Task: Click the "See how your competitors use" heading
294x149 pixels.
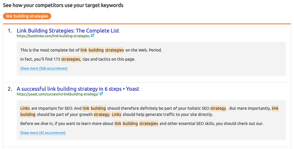Action: click(63, 5)
